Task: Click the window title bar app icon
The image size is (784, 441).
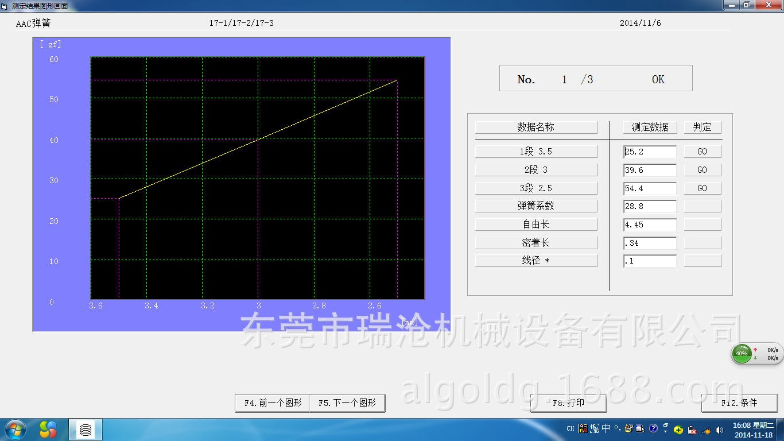Action: click(5, 5)
